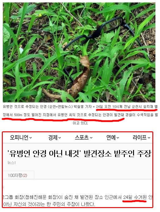Select the 스포츠 menu label

82,137
